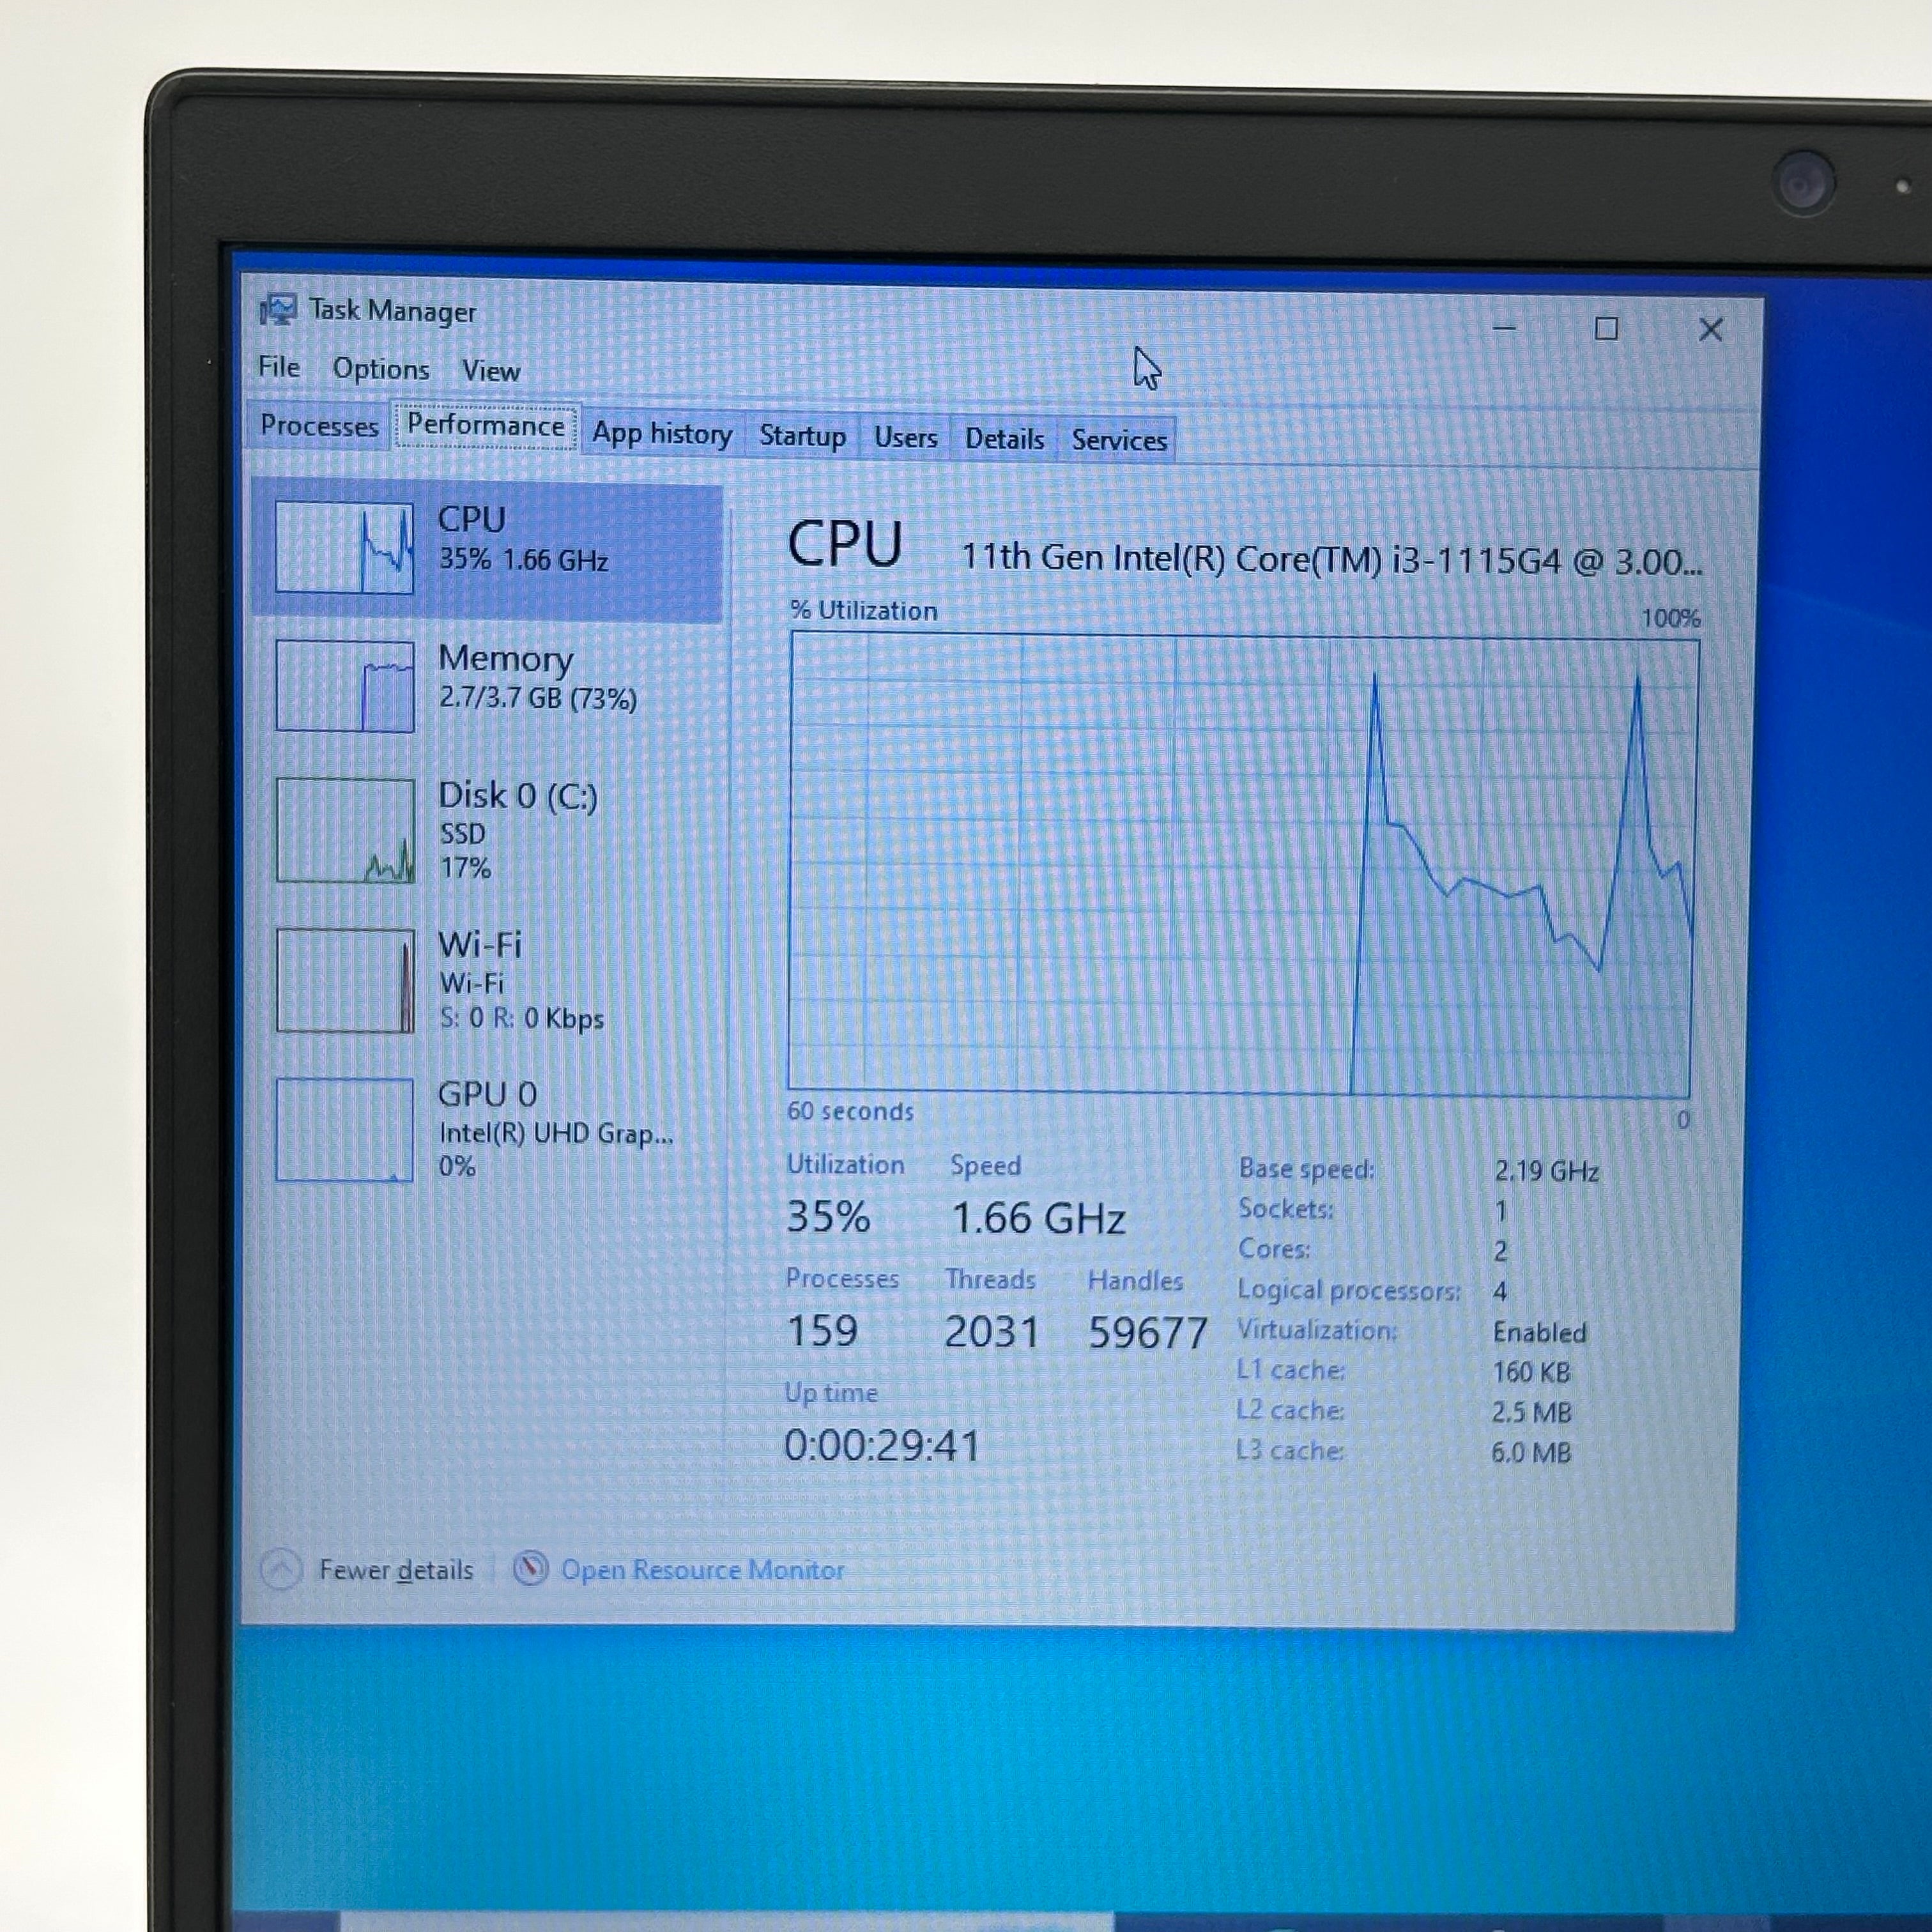The image size is (1932, 1932).
Task: Click the L3 cache 6.0 MB value
Action: [x=1531, y=1452]
